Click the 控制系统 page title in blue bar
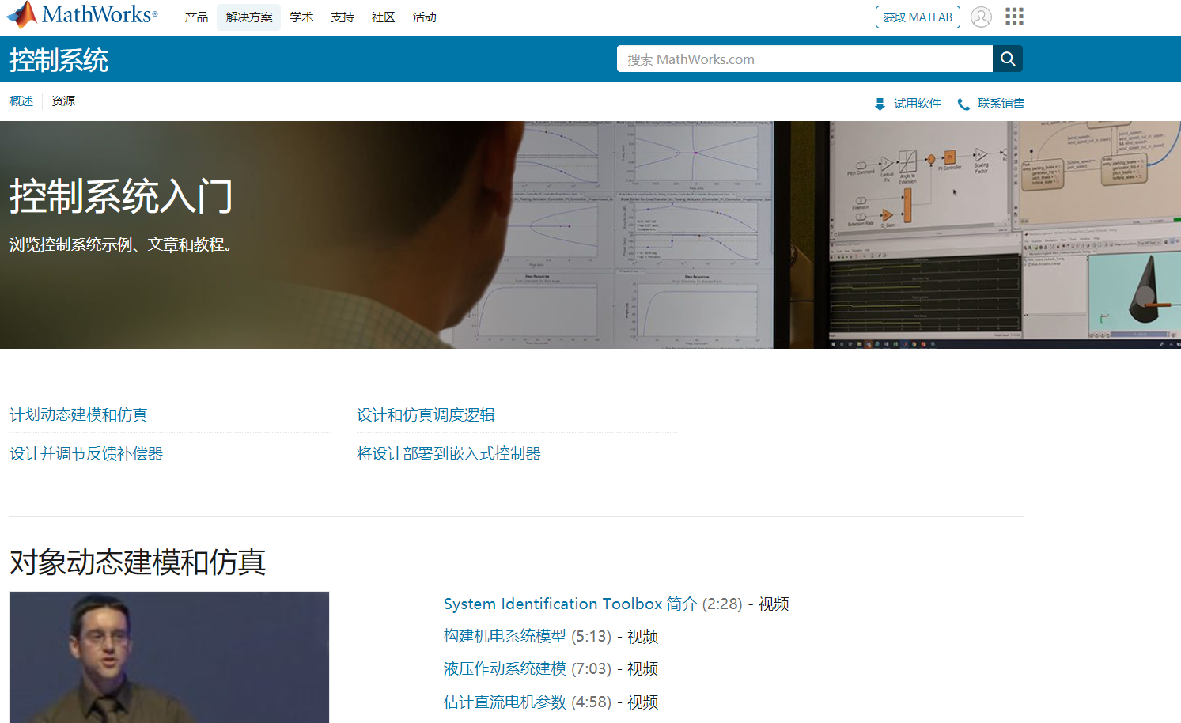Viewport: 1181px width, 723px height. (x=59, y=60)
